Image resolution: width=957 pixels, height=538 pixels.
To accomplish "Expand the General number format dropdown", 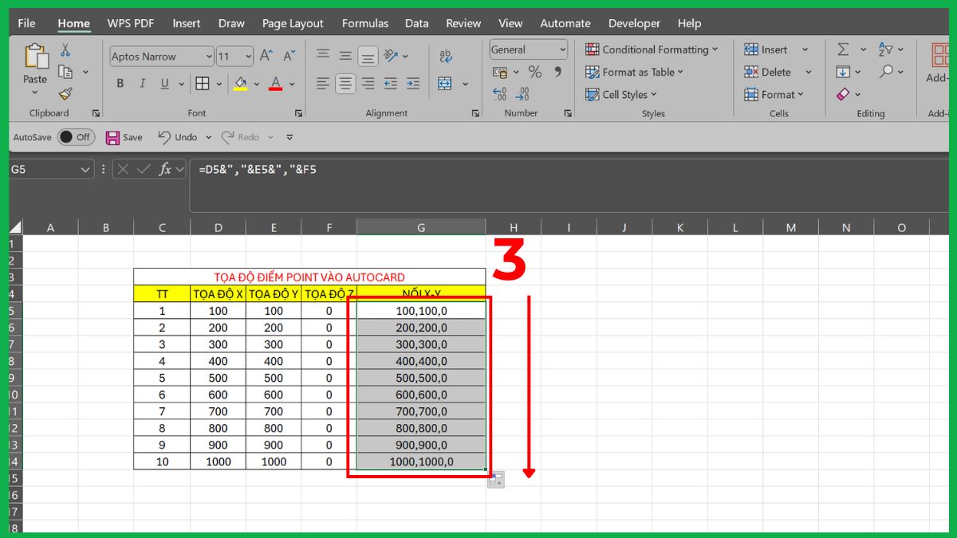I will tap(562, 49).
